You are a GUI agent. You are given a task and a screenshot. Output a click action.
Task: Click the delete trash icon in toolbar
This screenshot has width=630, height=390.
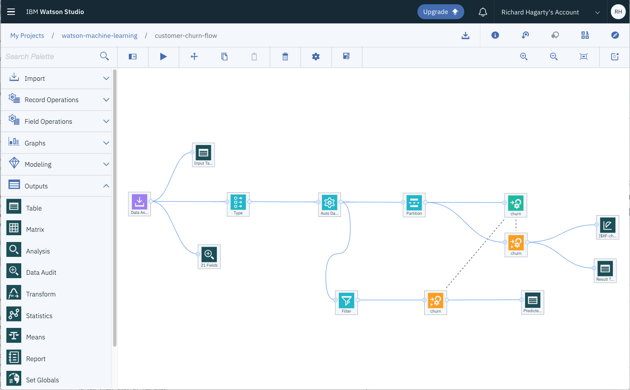(x=285, y=57)
